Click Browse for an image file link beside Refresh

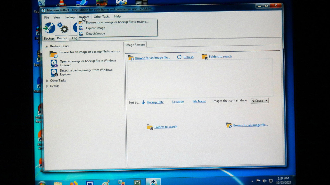click(152, 58)
